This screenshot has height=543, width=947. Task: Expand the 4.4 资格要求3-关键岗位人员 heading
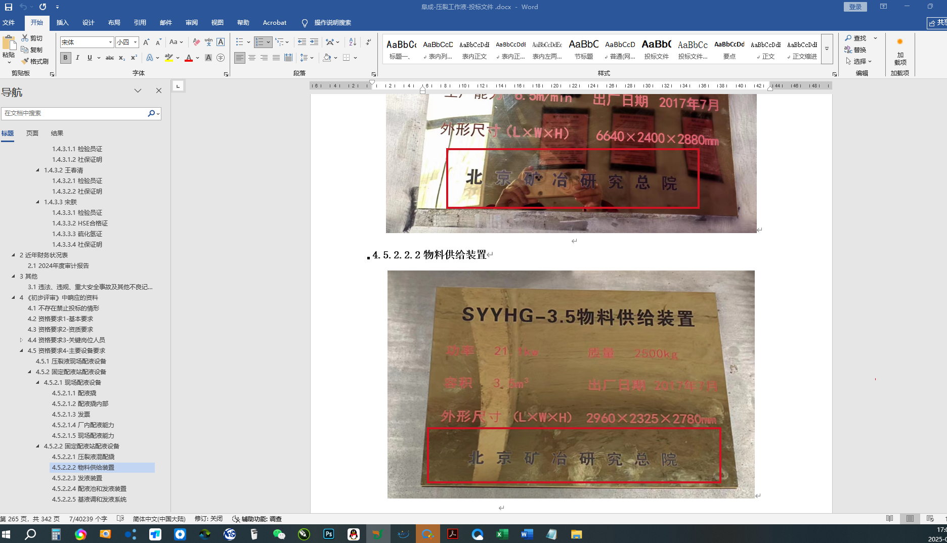click(21, 340)
